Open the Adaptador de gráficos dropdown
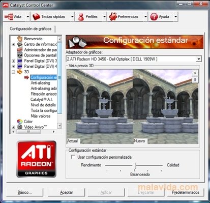The image size is (210, 203). [198, 59]
